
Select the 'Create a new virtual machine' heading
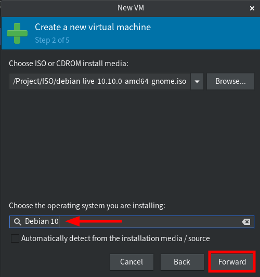[93, 27]
